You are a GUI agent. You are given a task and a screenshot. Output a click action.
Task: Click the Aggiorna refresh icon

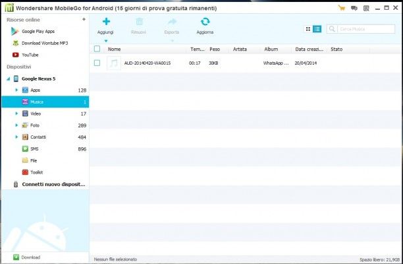pyautogui.click(x=205, y=21)
